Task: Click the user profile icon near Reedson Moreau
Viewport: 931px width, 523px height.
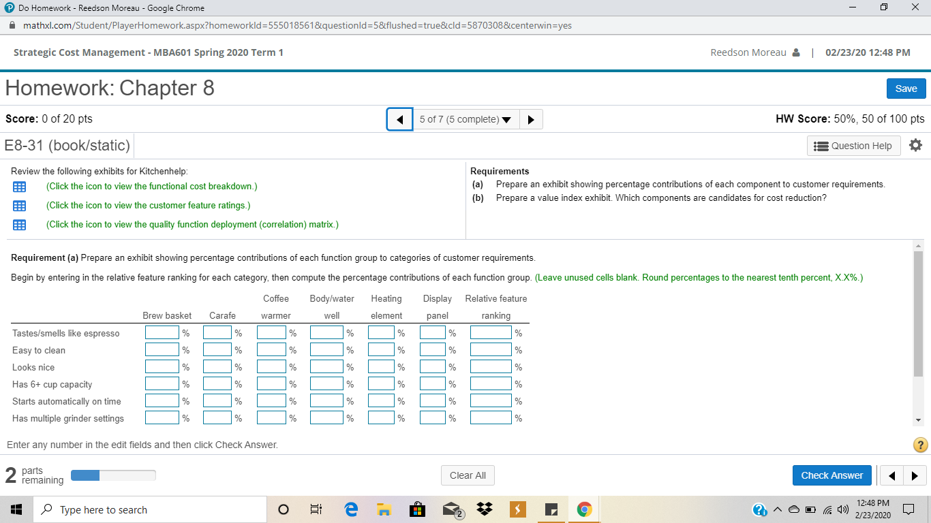Action: click(x=796, y=53)
